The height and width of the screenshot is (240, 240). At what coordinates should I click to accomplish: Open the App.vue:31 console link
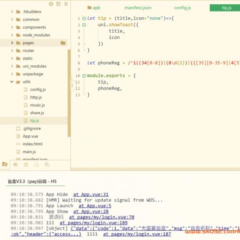pyautogui.click(x=91, y=194)
